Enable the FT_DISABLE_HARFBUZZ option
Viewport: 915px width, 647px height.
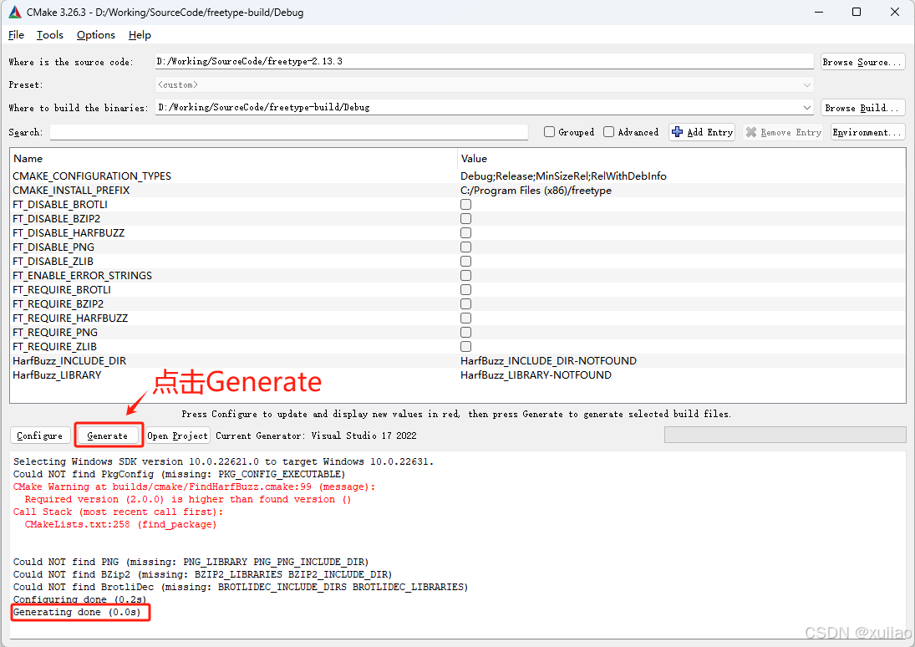465,232
